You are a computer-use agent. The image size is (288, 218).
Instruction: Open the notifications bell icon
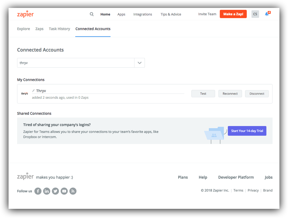click(267, 14)
